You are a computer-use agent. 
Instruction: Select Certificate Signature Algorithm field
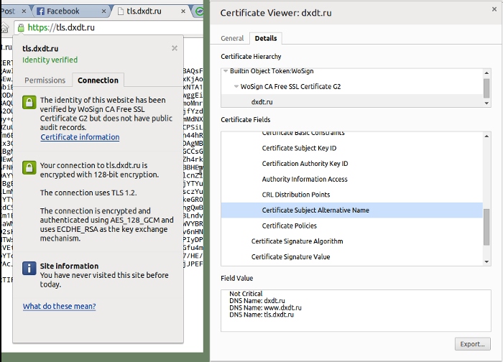pyautogui.click(x=297, y=241)
